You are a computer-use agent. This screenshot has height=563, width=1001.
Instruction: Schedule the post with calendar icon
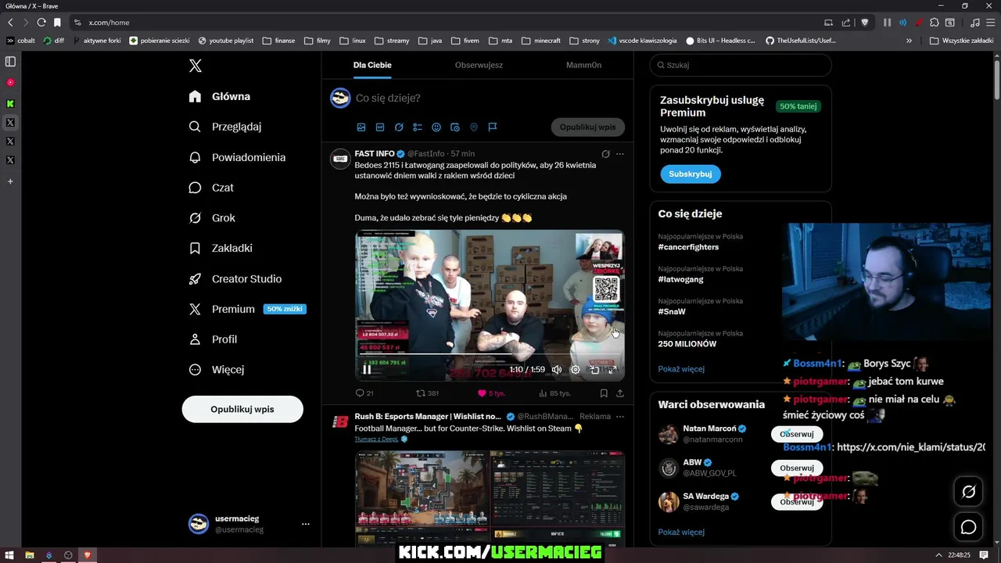[x=455, y=127]
